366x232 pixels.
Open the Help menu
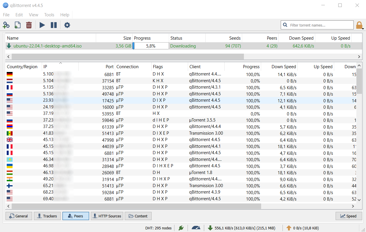[x=65, y=15]
